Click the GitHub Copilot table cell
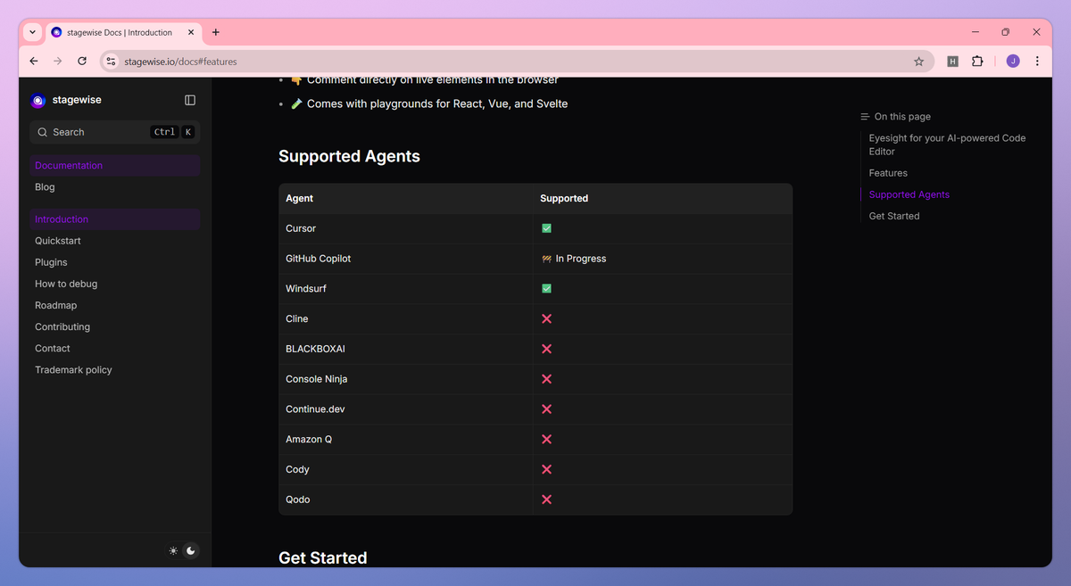The width and height of the screenshot is (1071, 586). [406, 259]
